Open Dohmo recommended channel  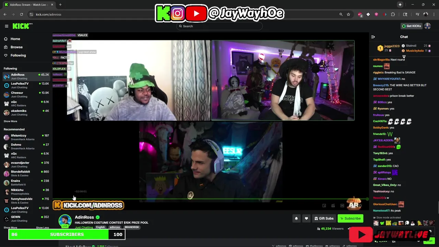26,146
